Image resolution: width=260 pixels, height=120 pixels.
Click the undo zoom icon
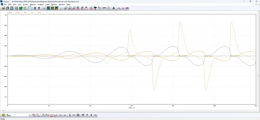click(x=62, y=8)
